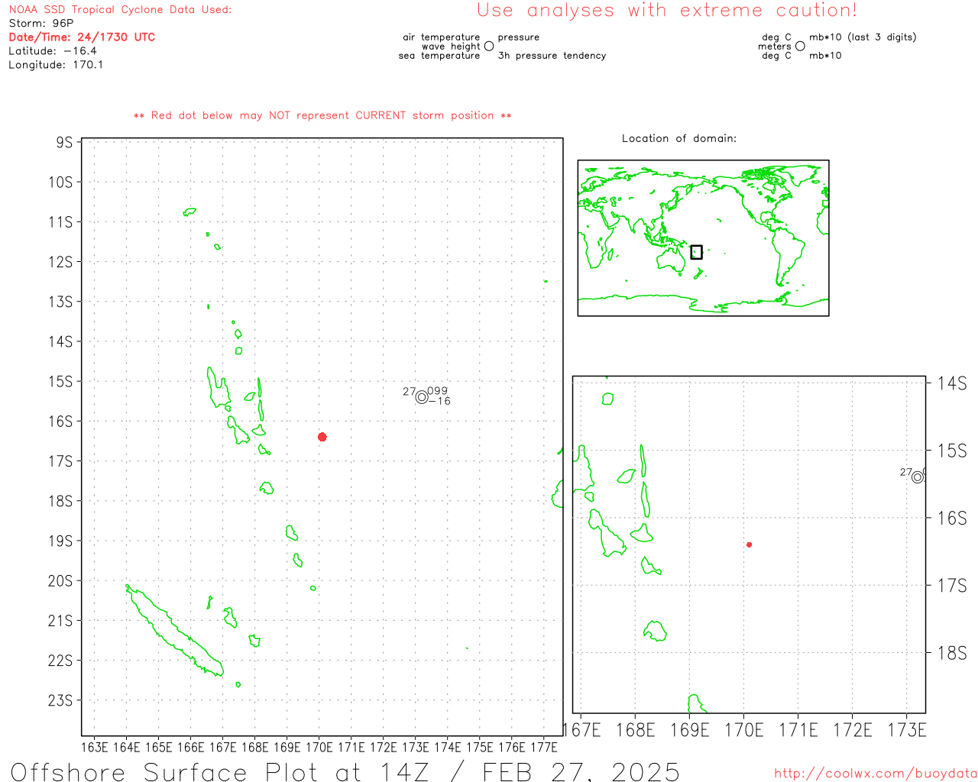Open the coolwx.com/buoydata link
The height and width of the screenshot is (782, 978).
pos(876,774)
